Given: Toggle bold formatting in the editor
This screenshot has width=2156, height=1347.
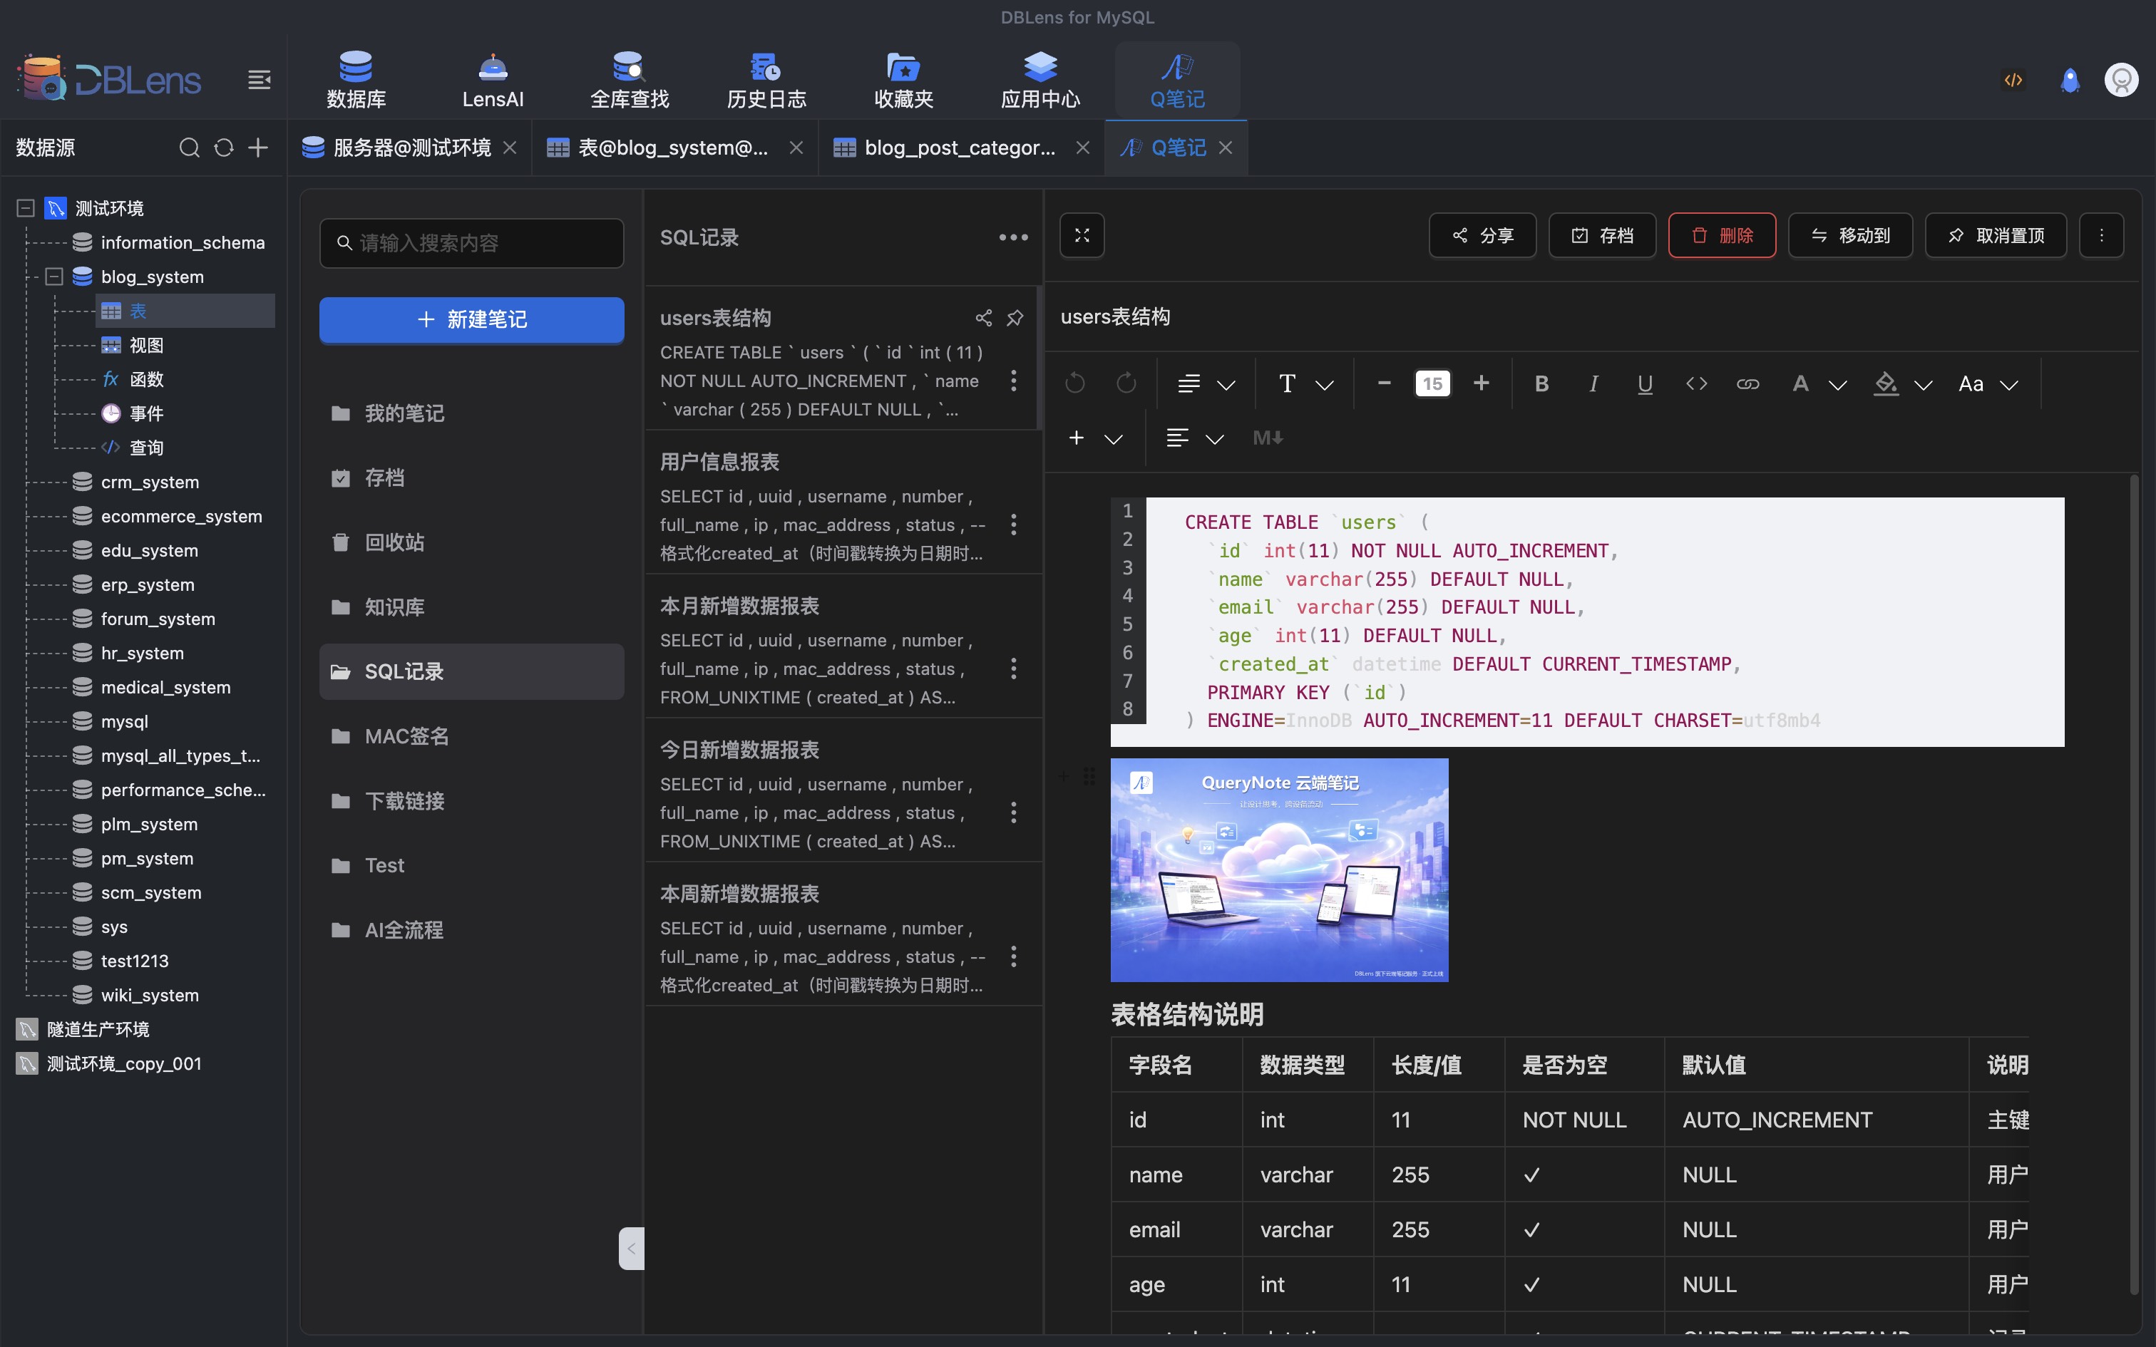Looking at the screenshot, I should (x=1541, y=383).
